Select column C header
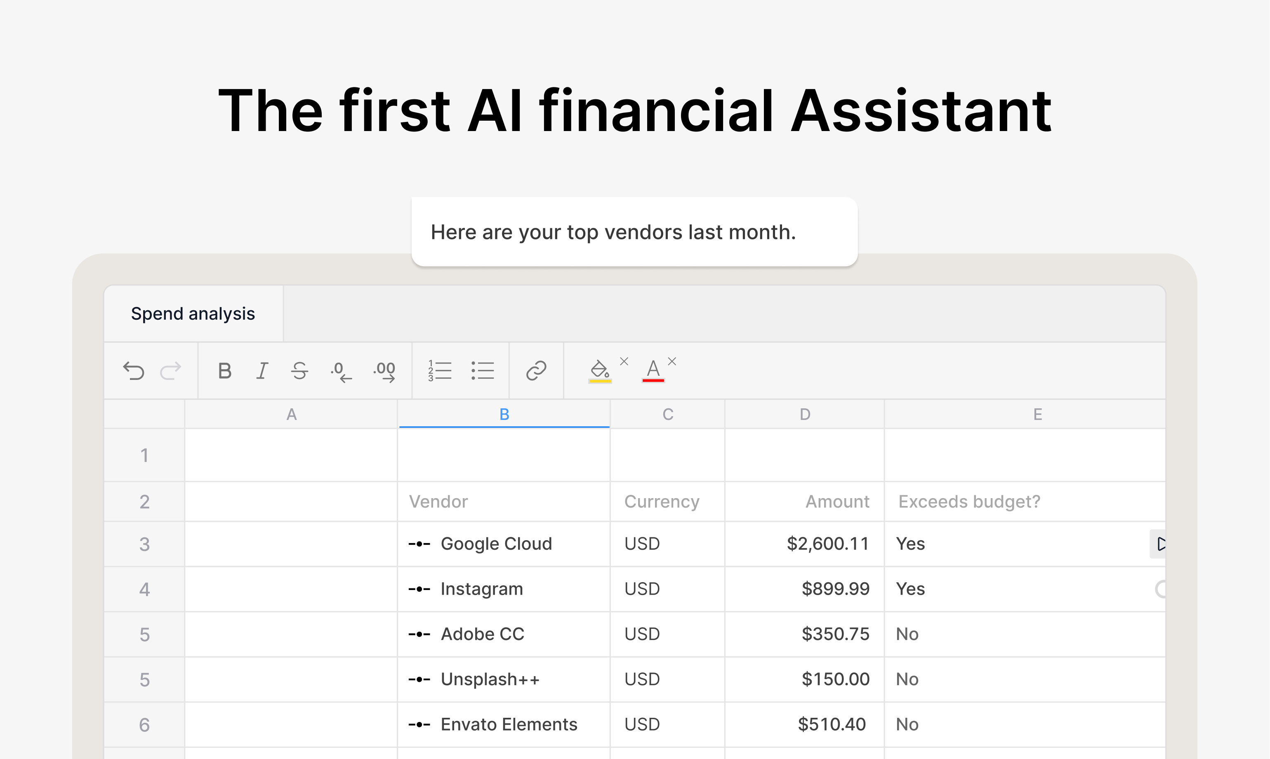Image resolution: width=1270 pixels, height=759 pixels. [667, 414]
